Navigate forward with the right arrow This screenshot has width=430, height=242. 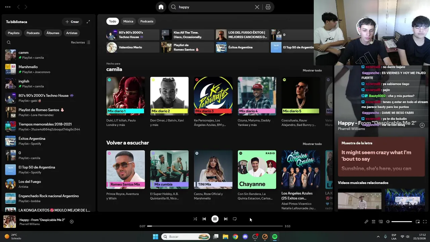tap(26, 7)
